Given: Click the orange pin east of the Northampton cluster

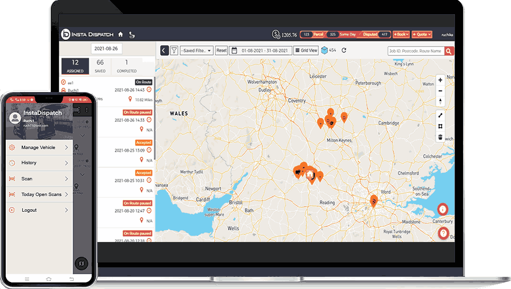Looking at the screenshot, I should pyautogui.click(x=344, y=117).
